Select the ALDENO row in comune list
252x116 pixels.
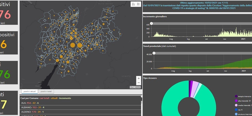(x=80, y=112)
